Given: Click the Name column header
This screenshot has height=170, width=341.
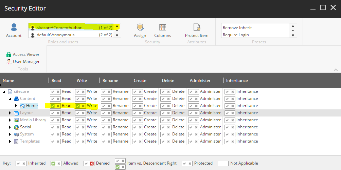Looking at the screenshot, I should 8,81.
